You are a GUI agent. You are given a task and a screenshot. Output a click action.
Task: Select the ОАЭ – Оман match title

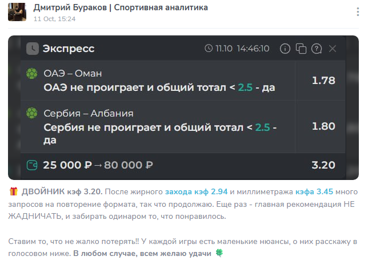(73, 74)
